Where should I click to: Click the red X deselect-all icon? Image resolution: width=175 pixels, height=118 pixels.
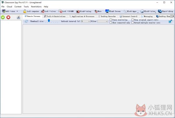pyautogui.click(x=8, y=17)
